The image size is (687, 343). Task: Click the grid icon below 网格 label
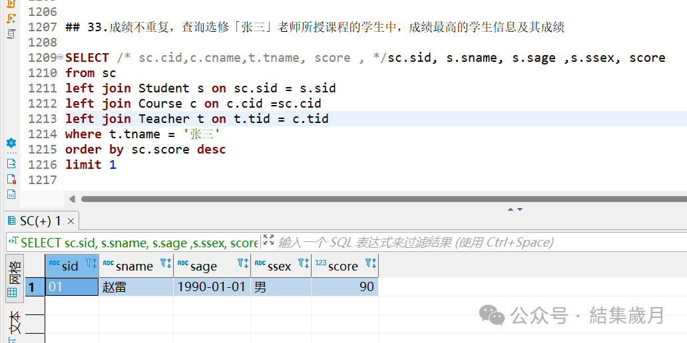[x=12, y=292]
